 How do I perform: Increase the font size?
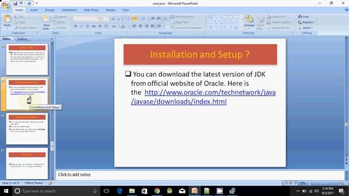tap(113, 19)
